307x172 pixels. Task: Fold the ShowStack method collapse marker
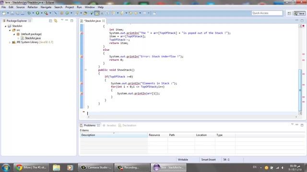point(85,70)
